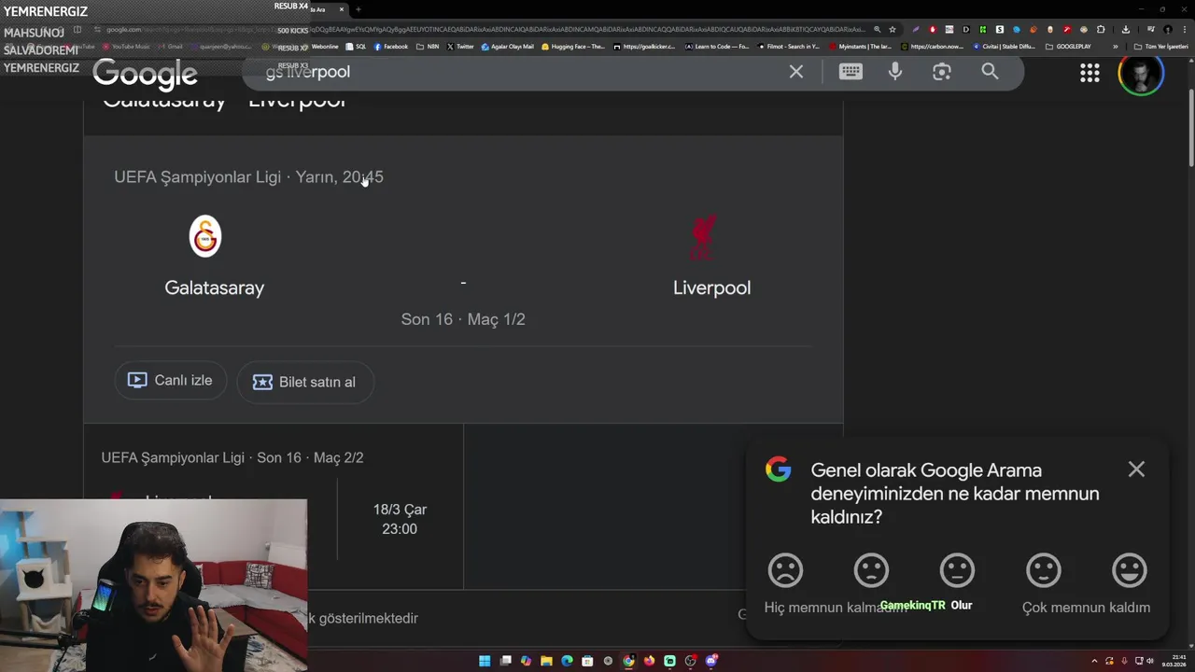The width and height of the screenshot is (1195, 672).
Task: Click 'UEFA Şampiyonlar Ligi · Yarın, 20:45' header
Action: pyautogui.click(x=248, y=176)
